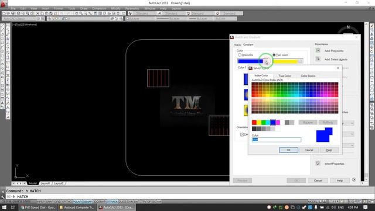The image size is (375, 211).
Task: Pick the magenta standard color swatch
Action: click(x=278, y=122)
